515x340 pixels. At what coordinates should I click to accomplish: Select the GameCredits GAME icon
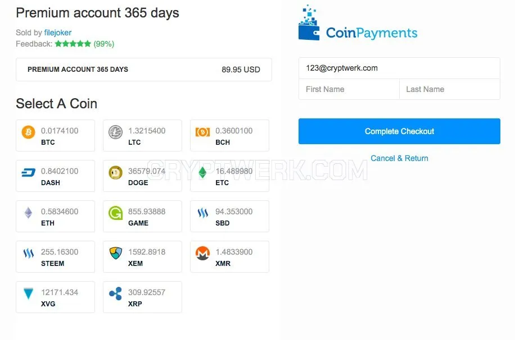116,213
